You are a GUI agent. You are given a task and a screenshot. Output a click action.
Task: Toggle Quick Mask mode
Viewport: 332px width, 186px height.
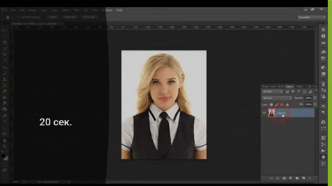(5, 164)
